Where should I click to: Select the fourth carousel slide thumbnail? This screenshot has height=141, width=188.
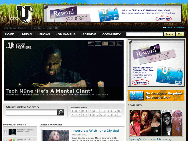pyautogui.click(x=112, y=43)
